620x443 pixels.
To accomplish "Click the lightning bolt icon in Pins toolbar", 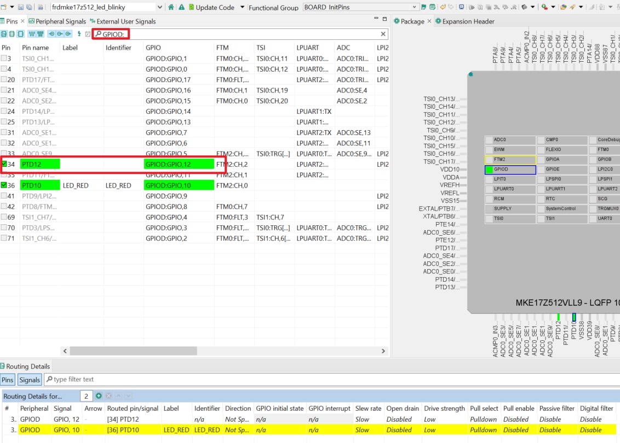I will (x=79, y=34).
